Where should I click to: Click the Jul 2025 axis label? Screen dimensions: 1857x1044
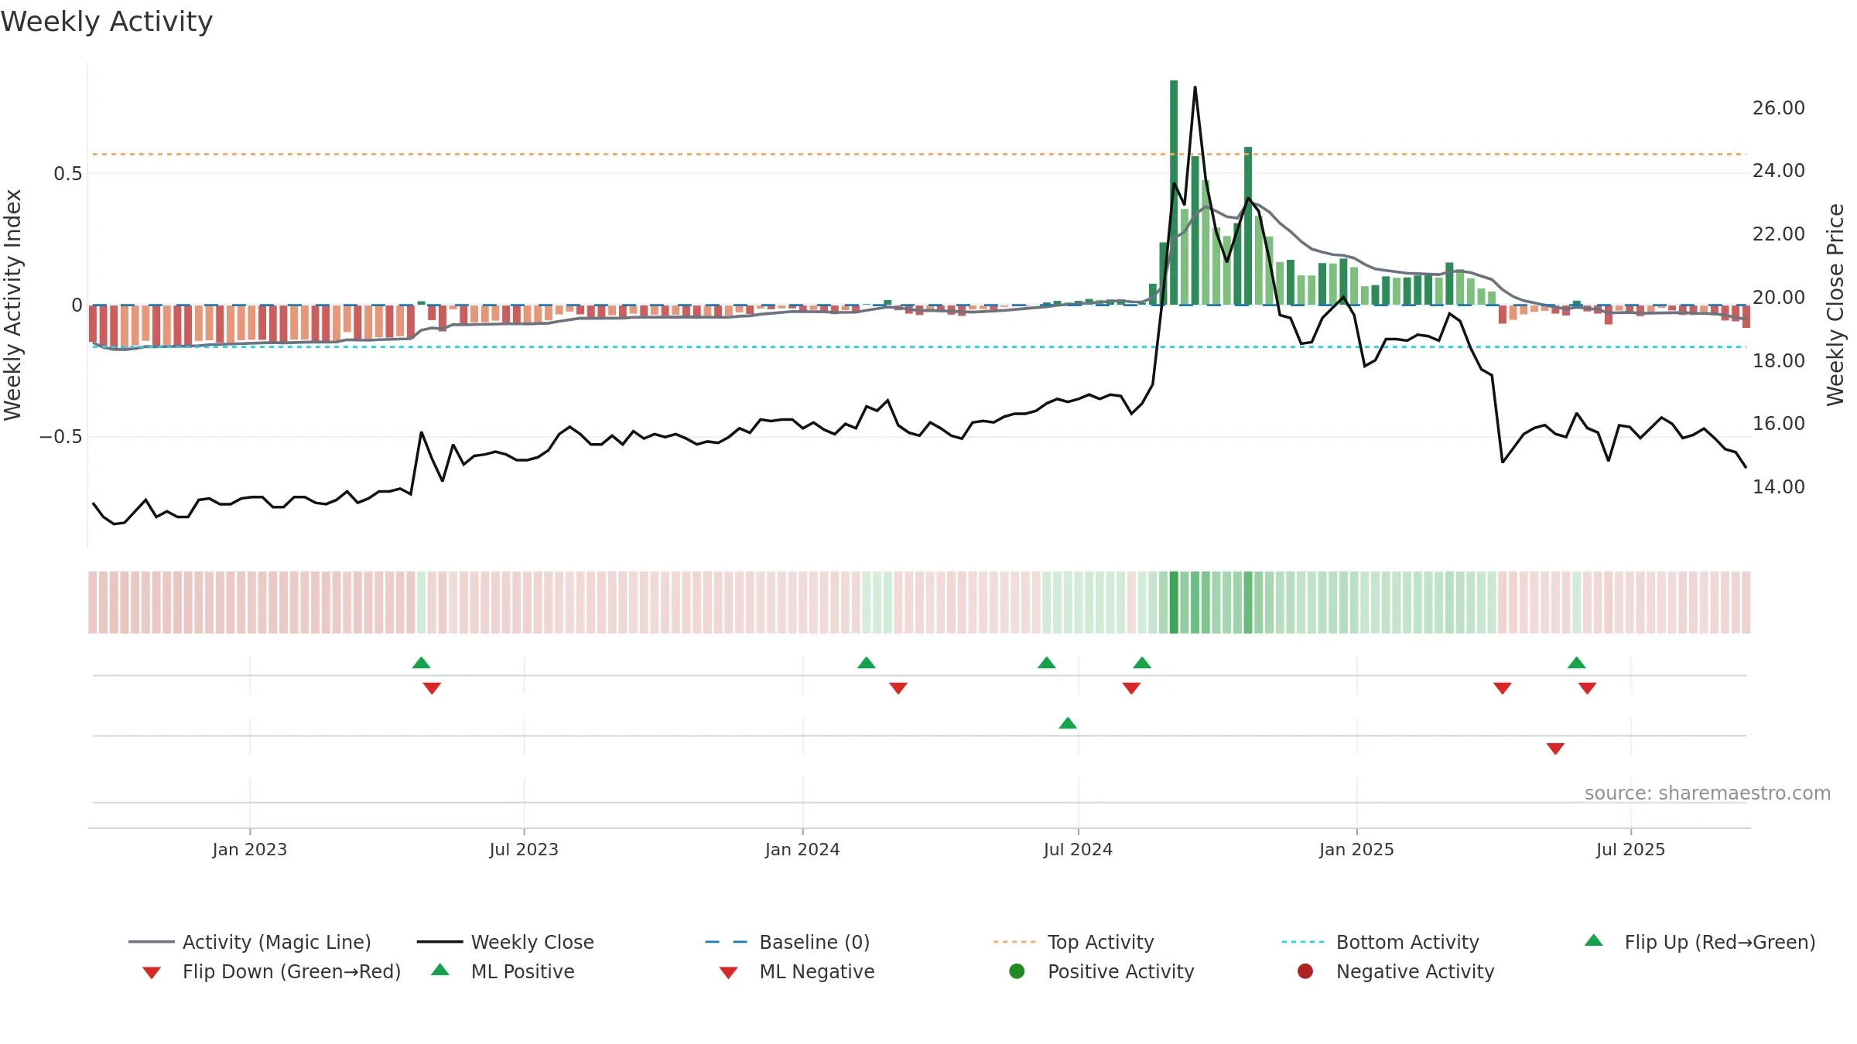pos(1630,849)
